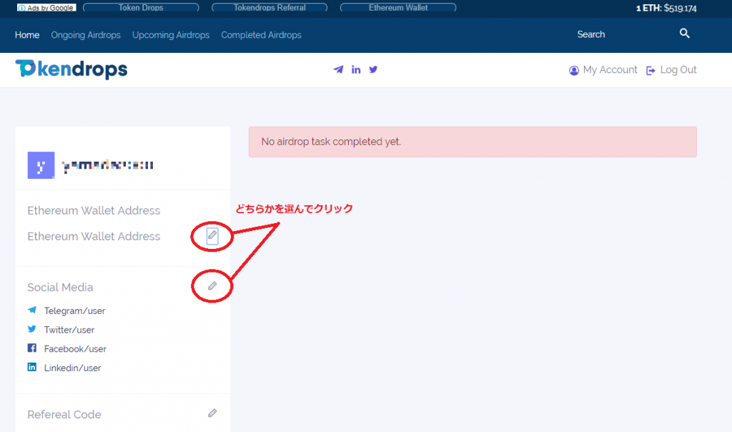Viewport: 732px width, 432px height.
Task: Click the Log Out arrow icon
Action: pyautogui.click(x=651, y=71)
